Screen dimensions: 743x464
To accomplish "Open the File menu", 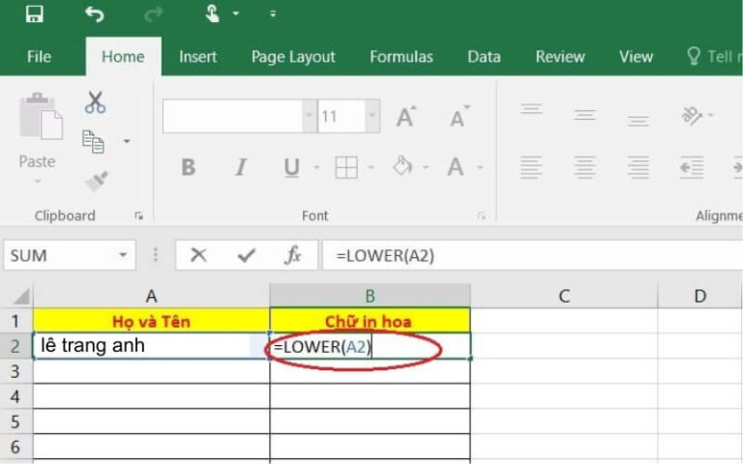I will [x=39, y=57].
